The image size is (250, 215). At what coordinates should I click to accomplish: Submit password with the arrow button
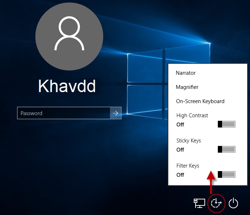click(116, 113)
